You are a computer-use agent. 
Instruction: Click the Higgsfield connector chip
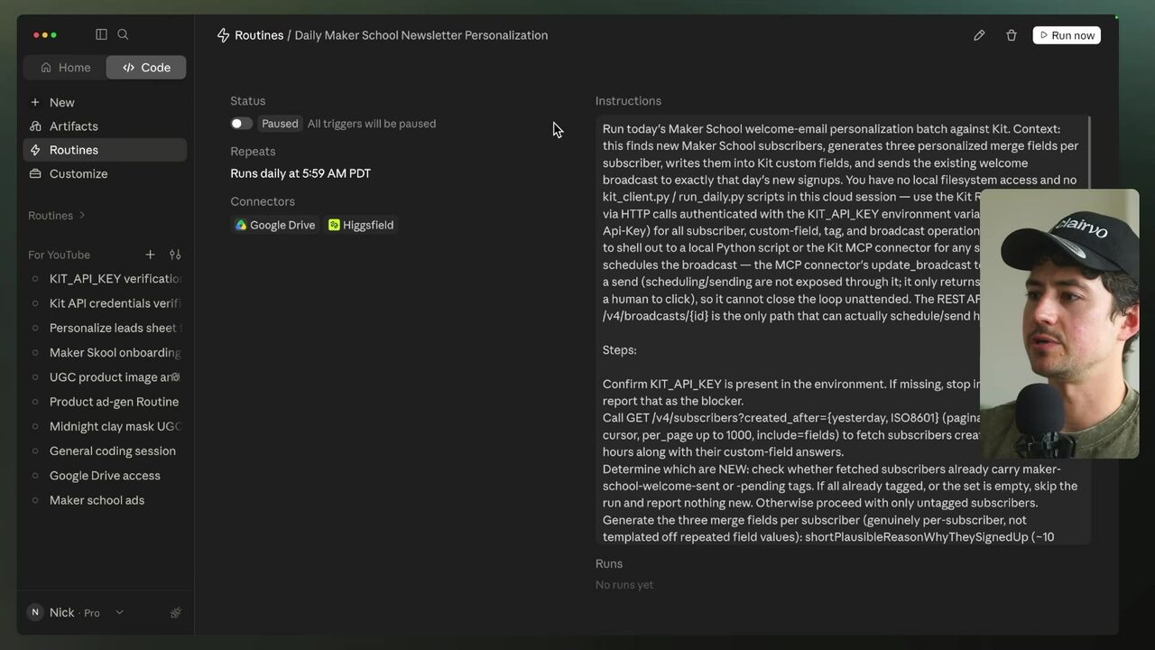[x=361, y=225]
